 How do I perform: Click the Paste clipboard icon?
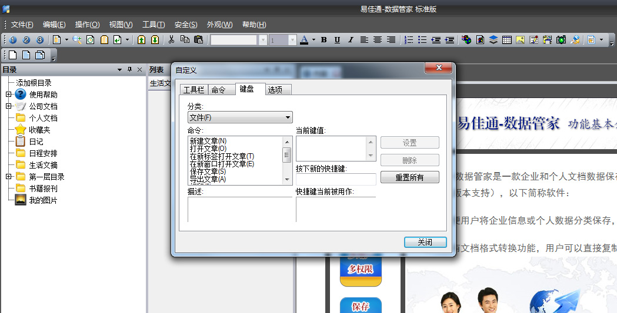click(x=198, y=40)
